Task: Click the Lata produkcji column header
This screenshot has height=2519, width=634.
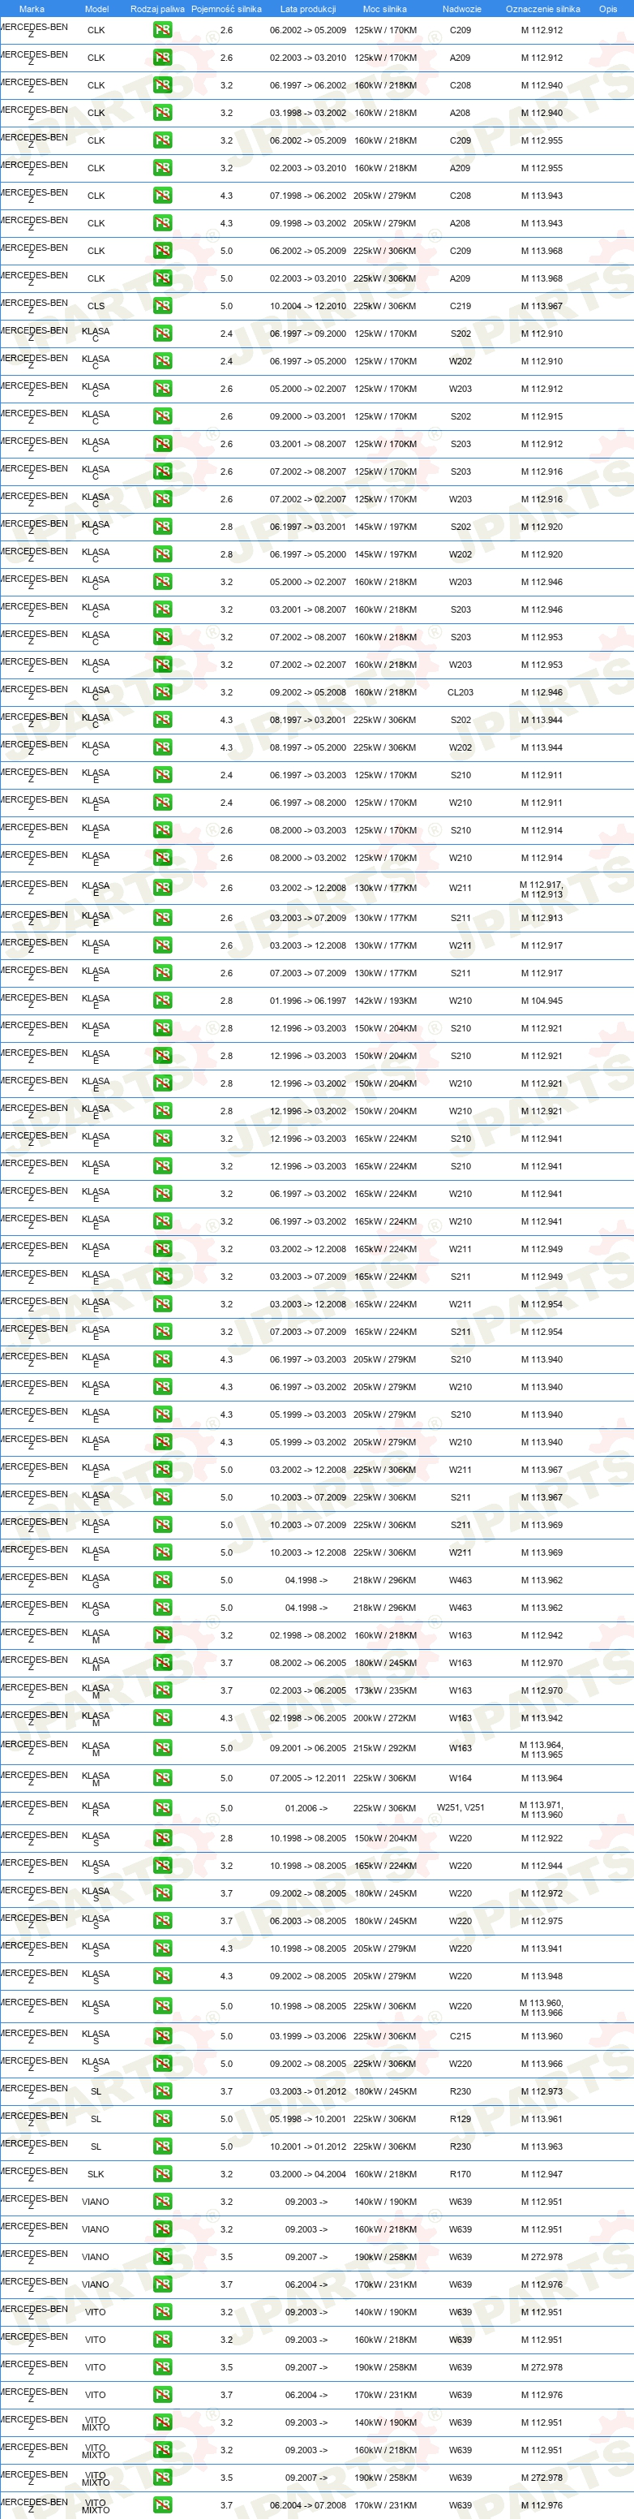Action: point(308,9)
